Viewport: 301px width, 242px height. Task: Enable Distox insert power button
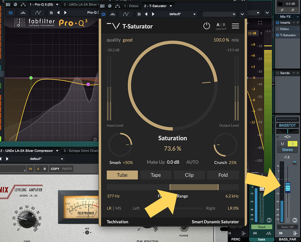277,29
